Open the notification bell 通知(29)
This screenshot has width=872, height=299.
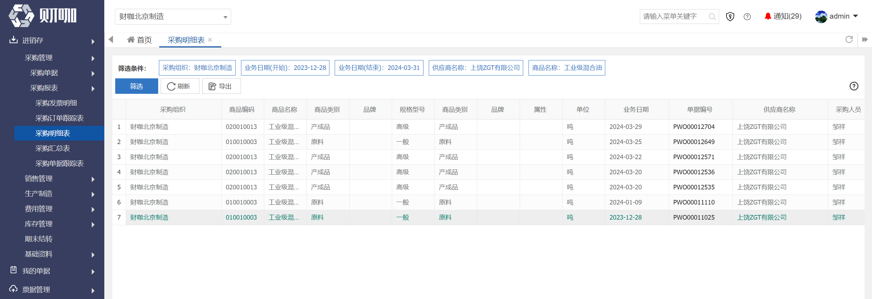783,16
